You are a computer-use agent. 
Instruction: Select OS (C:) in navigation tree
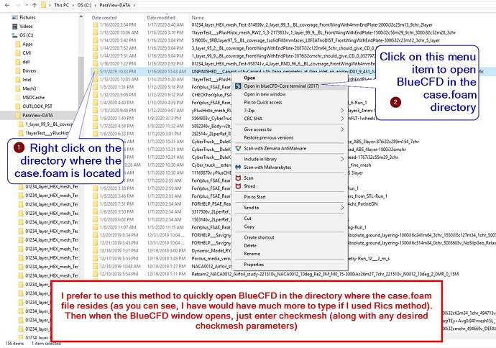pyautogui.click(x=27, y=35)
